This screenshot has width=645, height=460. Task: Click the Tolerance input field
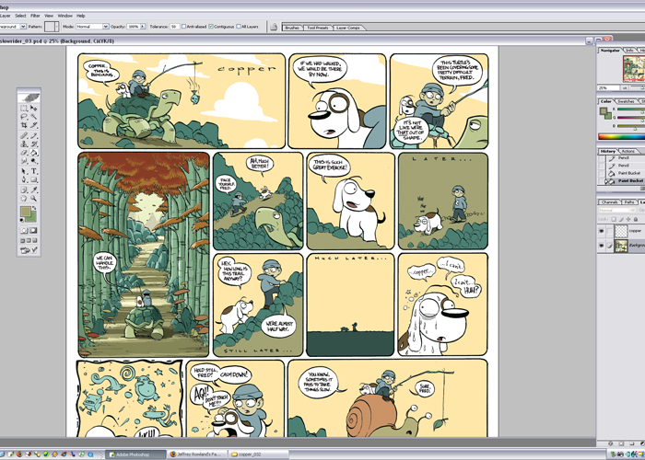pyautogui.click(x=174, y=27)
